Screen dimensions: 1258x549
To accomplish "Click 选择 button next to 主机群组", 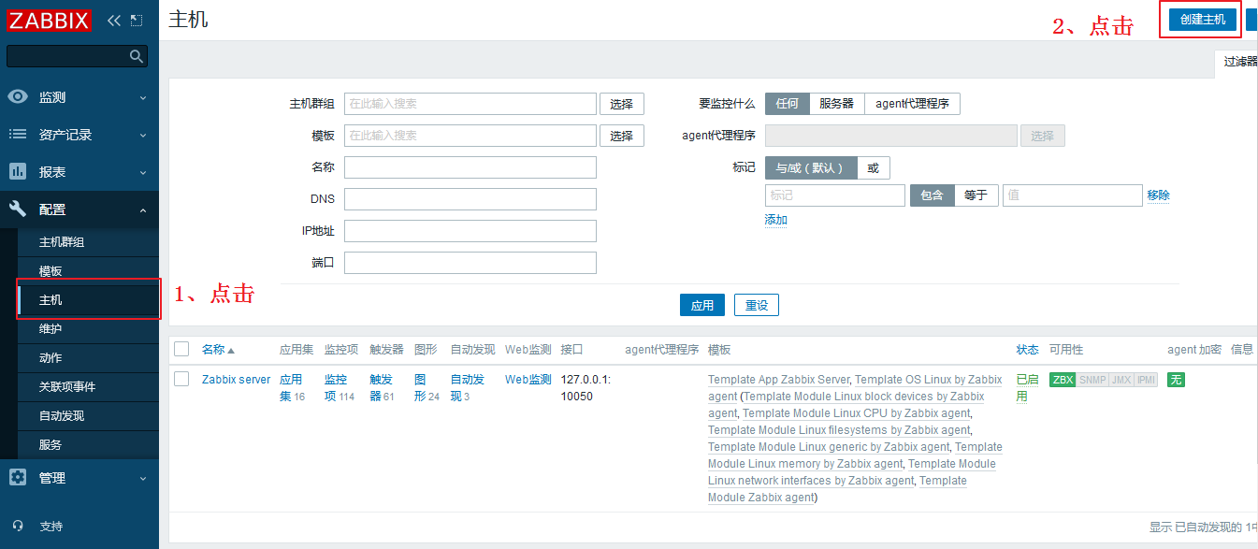I will click(622, 104).
